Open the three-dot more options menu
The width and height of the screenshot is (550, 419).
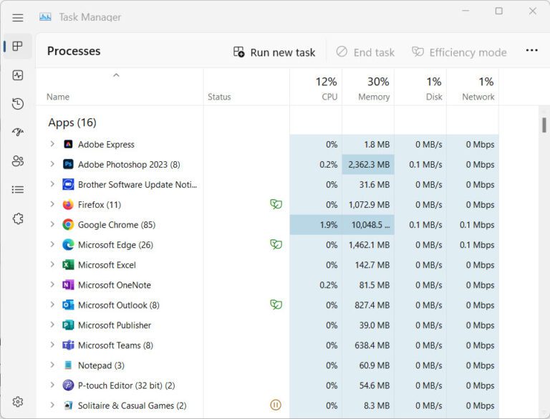531,51
